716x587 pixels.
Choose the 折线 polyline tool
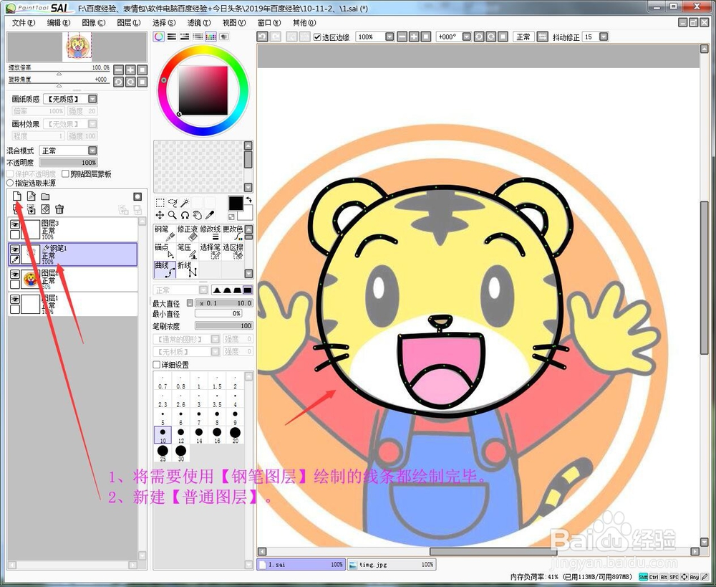188,269
